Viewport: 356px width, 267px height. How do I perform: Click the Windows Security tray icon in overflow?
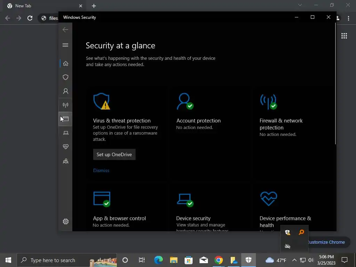288,232
